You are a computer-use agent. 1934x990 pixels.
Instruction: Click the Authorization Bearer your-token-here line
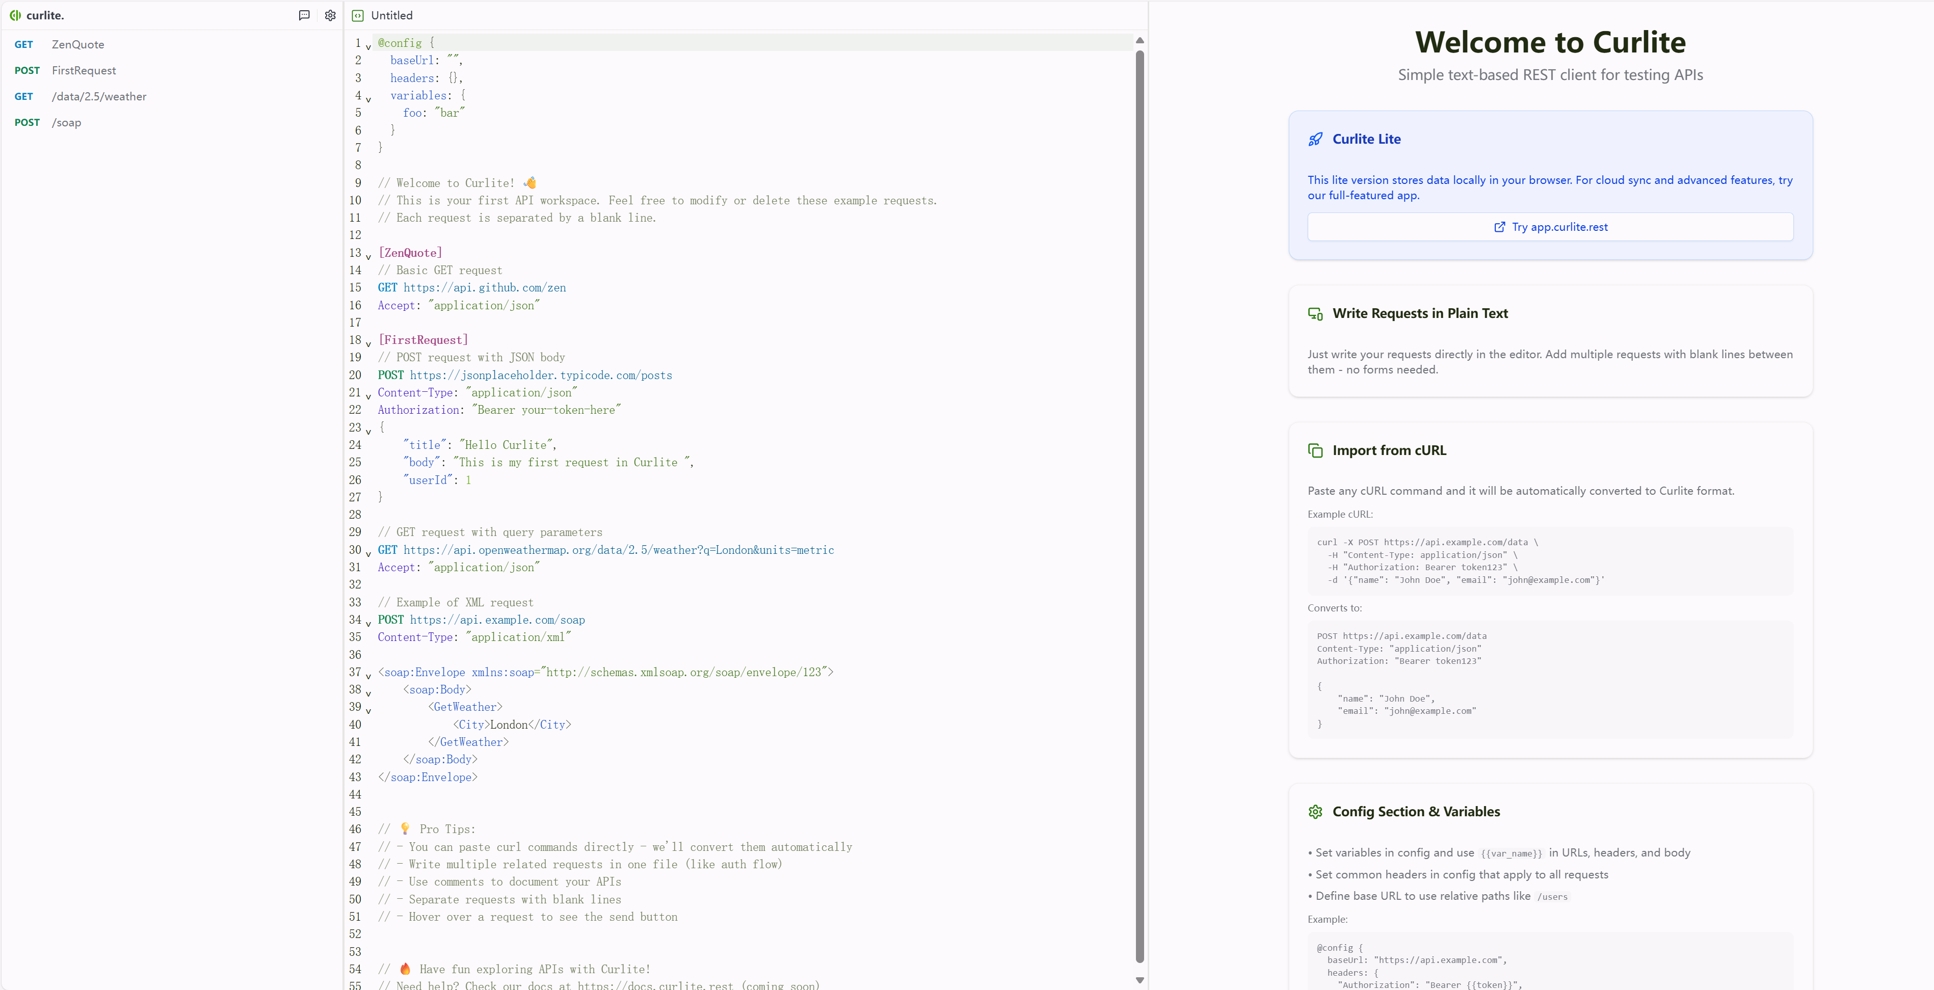point(499,410)
